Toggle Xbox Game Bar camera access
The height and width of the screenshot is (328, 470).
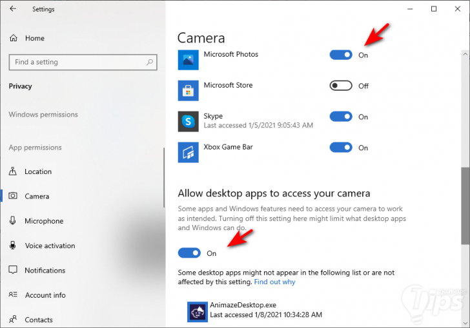[x=341, y=147]
